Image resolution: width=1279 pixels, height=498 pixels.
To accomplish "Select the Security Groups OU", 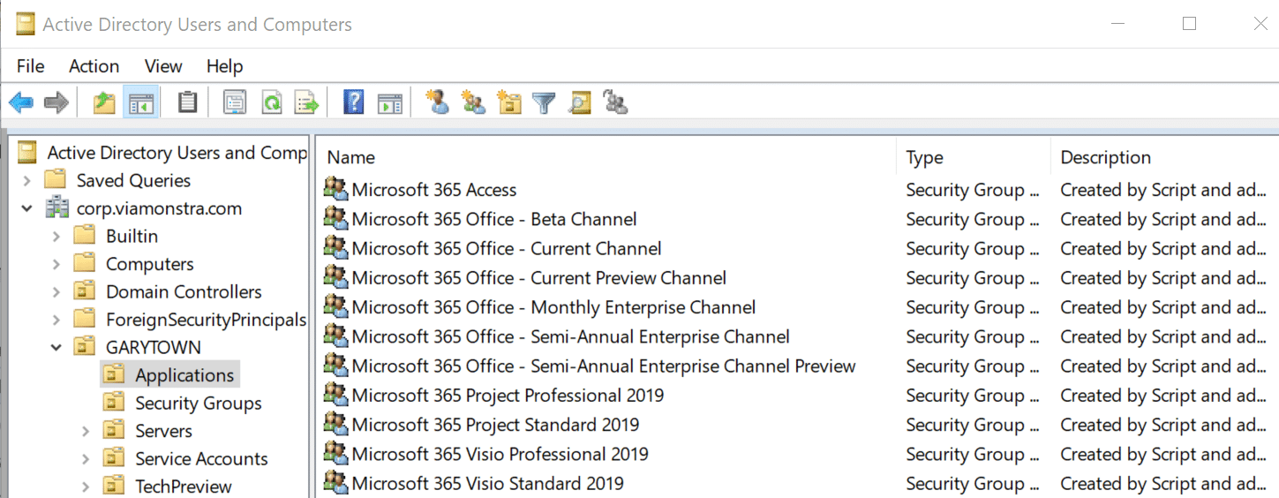I will [198, 404].
